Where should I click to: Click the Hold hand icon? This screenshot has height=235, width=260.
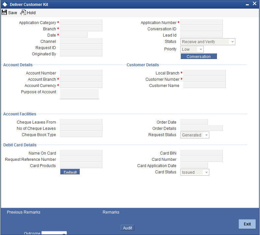(x=23, y=13)
